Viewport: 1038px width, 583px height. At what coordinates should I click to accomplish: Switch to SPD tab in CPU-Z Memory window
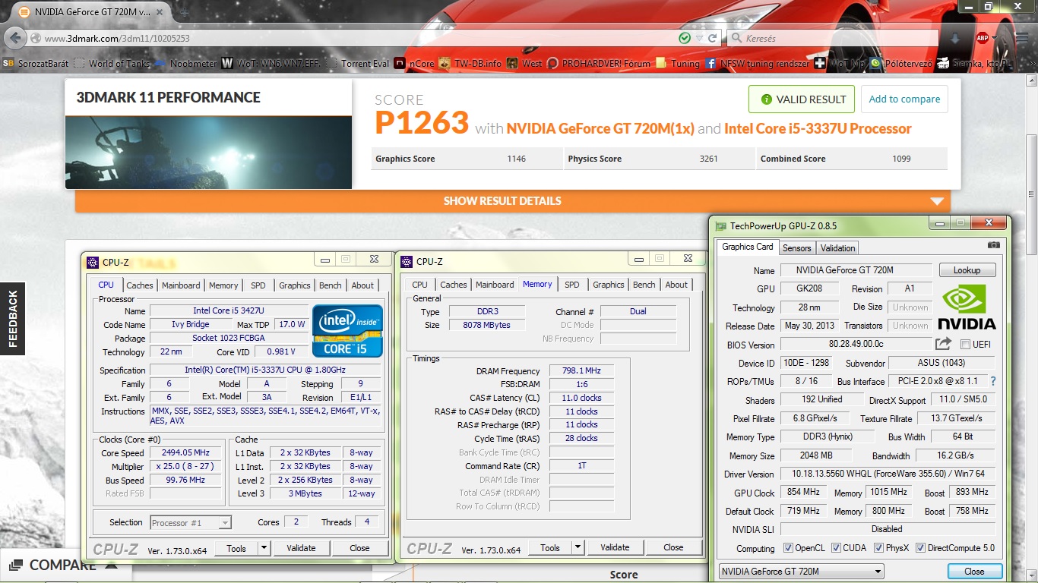(572, 285)
